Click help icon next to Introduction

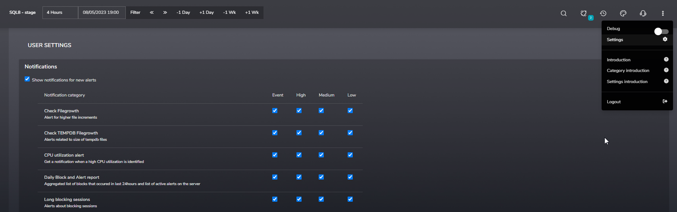tap(666, 59)
